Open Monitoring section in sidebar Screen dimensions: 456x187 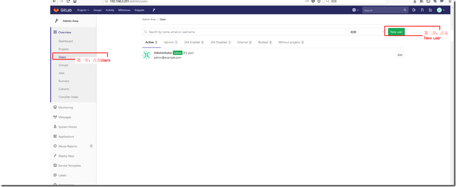point(63,108)
